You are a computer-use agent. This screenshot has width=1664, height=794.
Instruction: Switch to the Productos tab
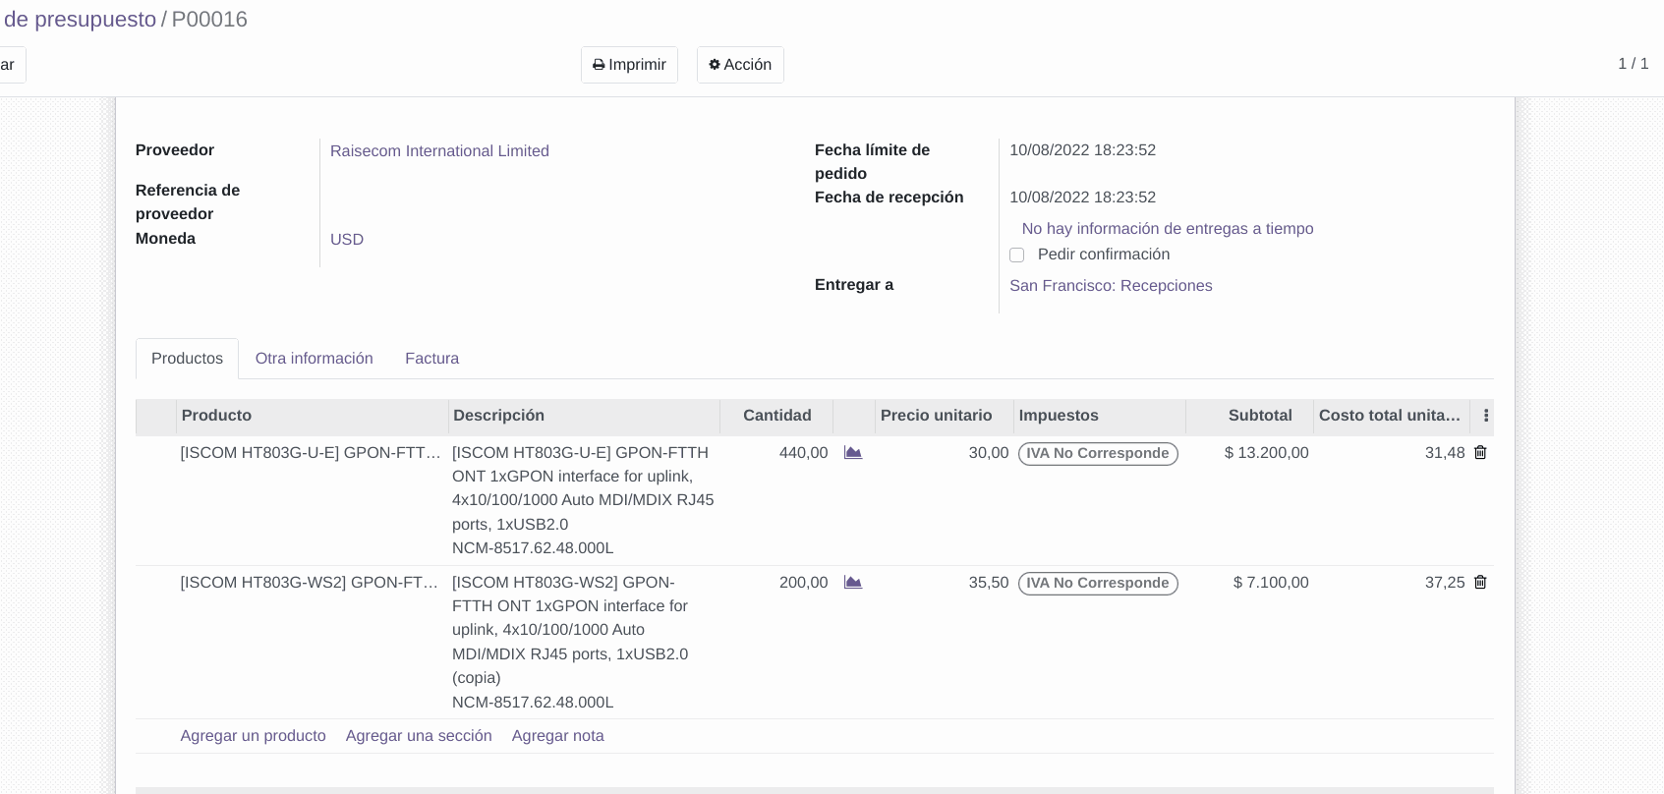pyautogui.click(x=187, y=359)
